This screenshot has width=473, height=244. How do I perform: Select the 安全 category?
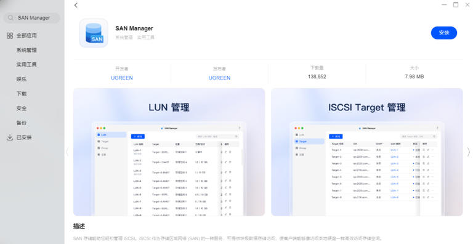click(x=22, y=108)
